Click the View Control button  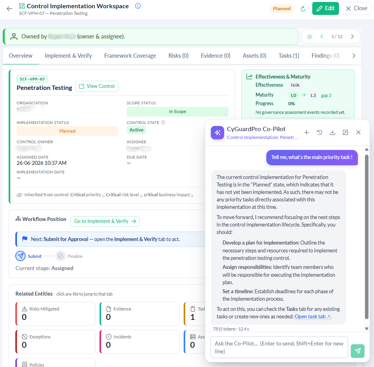tap(97, 86)
